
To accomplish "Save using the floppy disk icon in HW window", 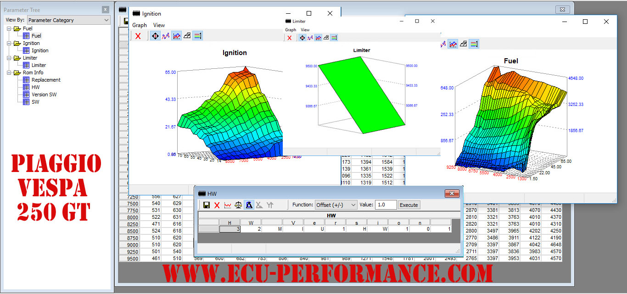I will pos(207,205).
